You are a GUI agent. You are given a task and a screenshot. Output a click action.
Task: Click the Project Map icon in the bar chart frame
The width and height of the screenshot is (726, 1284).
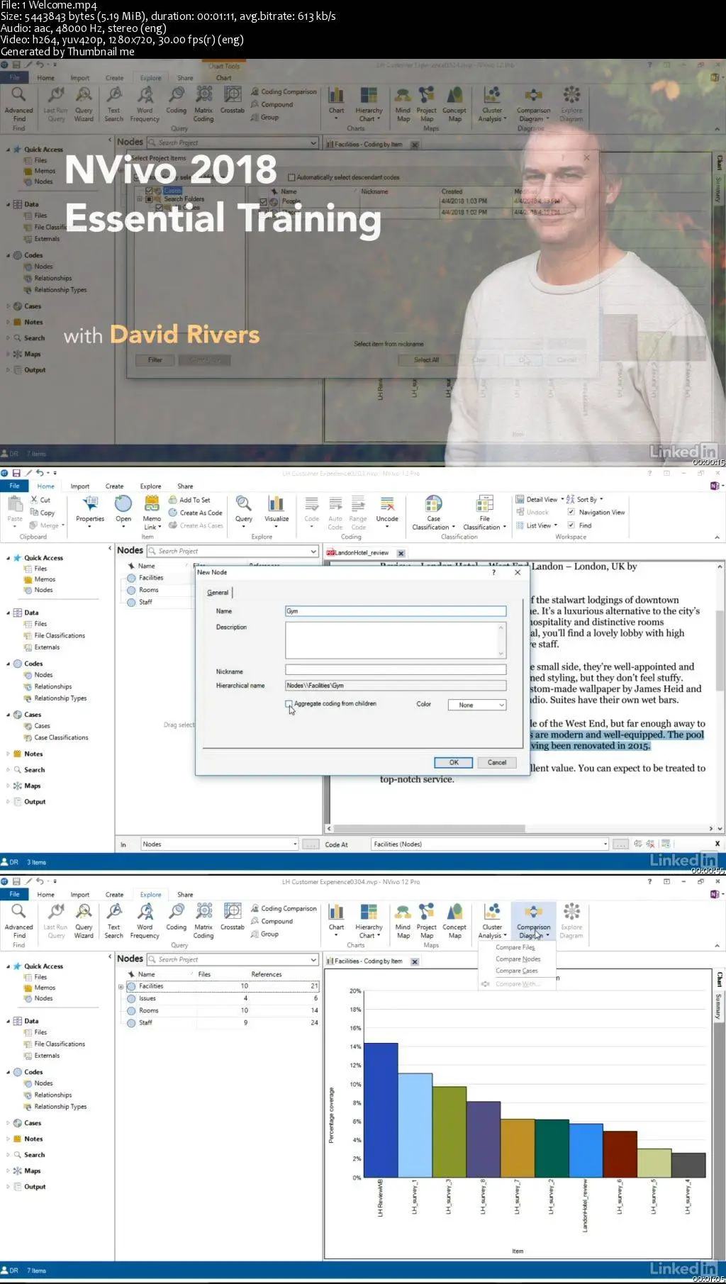(x=427, y=911)
